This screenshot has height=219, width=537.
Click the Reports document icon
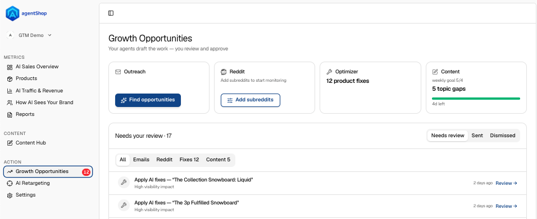coord(10,114)
